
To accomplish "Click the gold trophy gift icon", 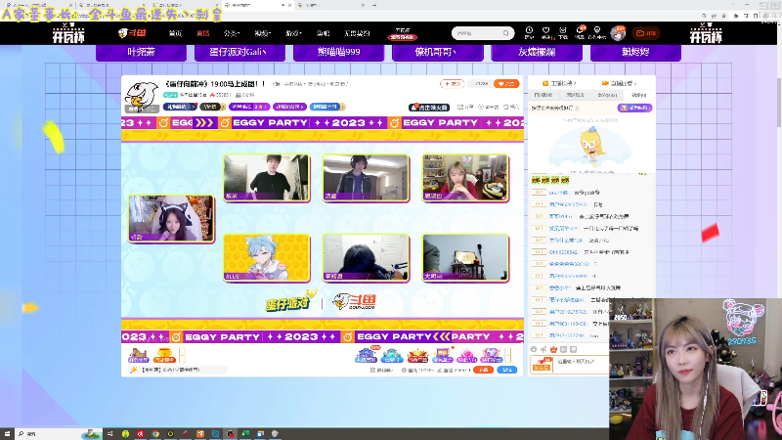I will tap(164, 355).
